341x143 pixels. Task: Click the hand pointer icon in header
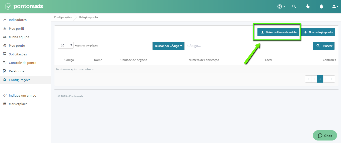coord(308,6)
